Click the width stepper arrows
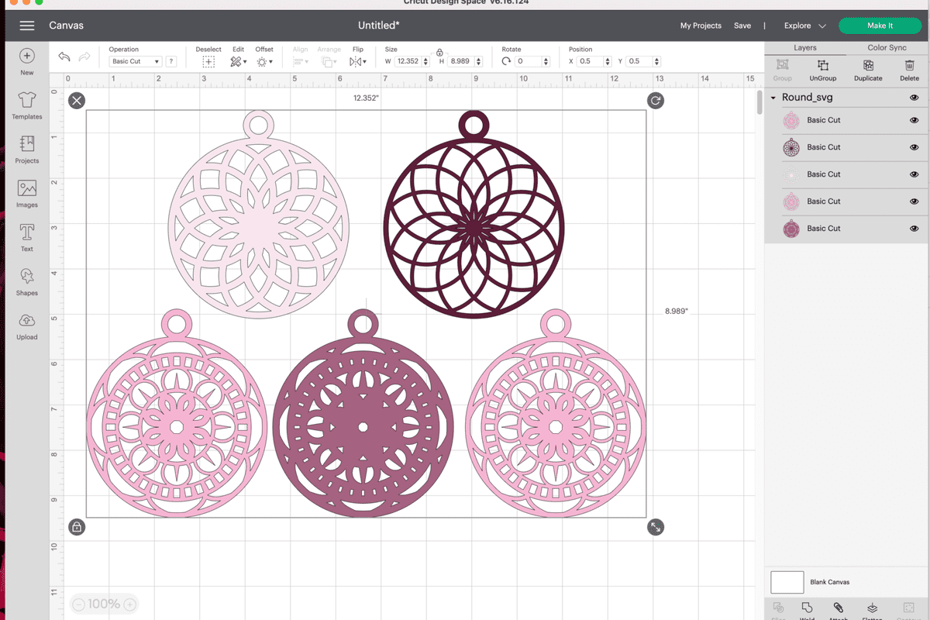This screenshot has width=930, height=620. click(426, 61)
